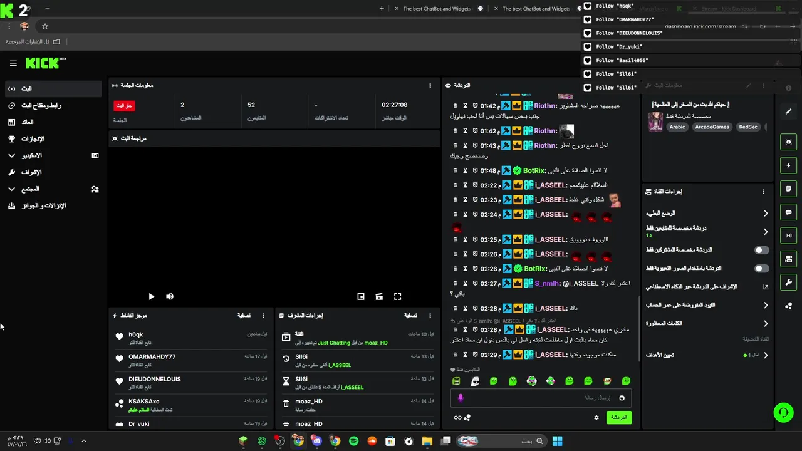
Task: Open the hamburger menu beside Kick logo
Action: pos(13,63)
